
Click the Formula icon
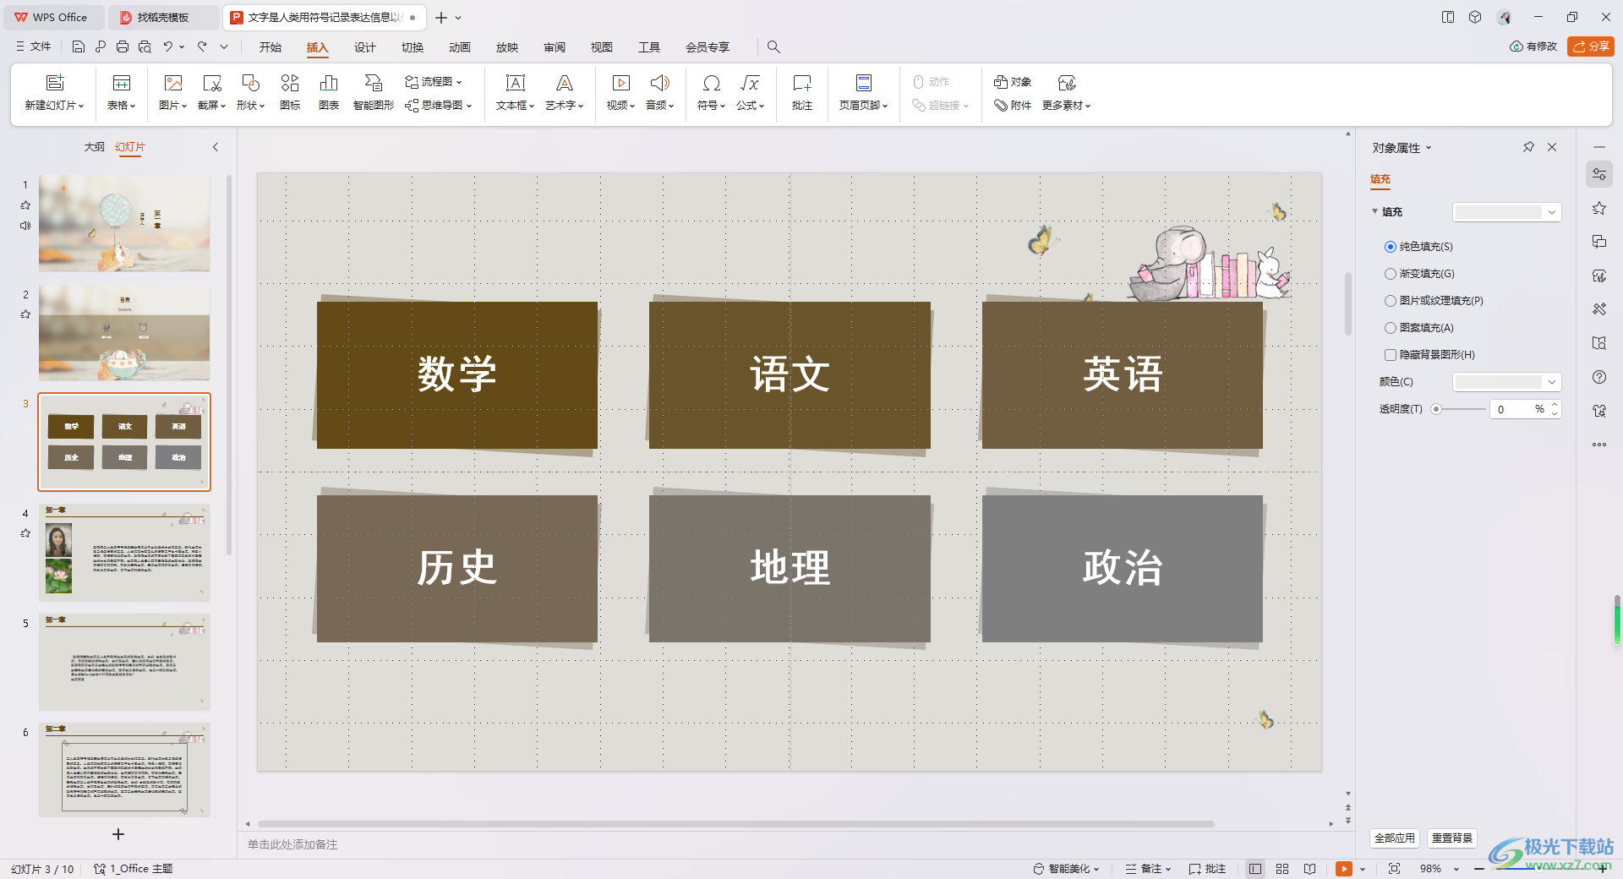coord(751,83)
